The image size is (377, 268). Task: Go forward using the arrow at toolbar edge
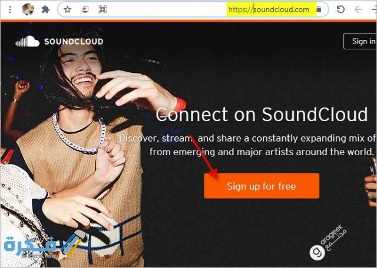point(374,9)
